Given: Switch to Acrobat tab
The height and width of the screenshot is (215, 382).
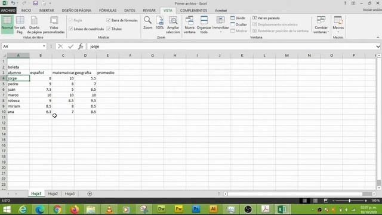Looking at the screenshot, I should pyautogui.click(x=221, y=11).
